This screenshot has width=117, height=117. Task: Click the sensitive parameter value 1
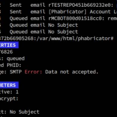pos(17,92)
